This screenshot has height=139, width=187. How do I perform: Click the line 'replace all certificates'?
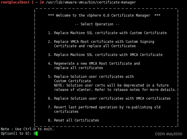79,68
